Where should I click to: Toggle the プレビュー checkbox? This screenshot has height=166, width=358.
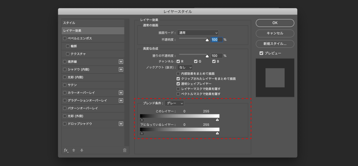(261, 53)
